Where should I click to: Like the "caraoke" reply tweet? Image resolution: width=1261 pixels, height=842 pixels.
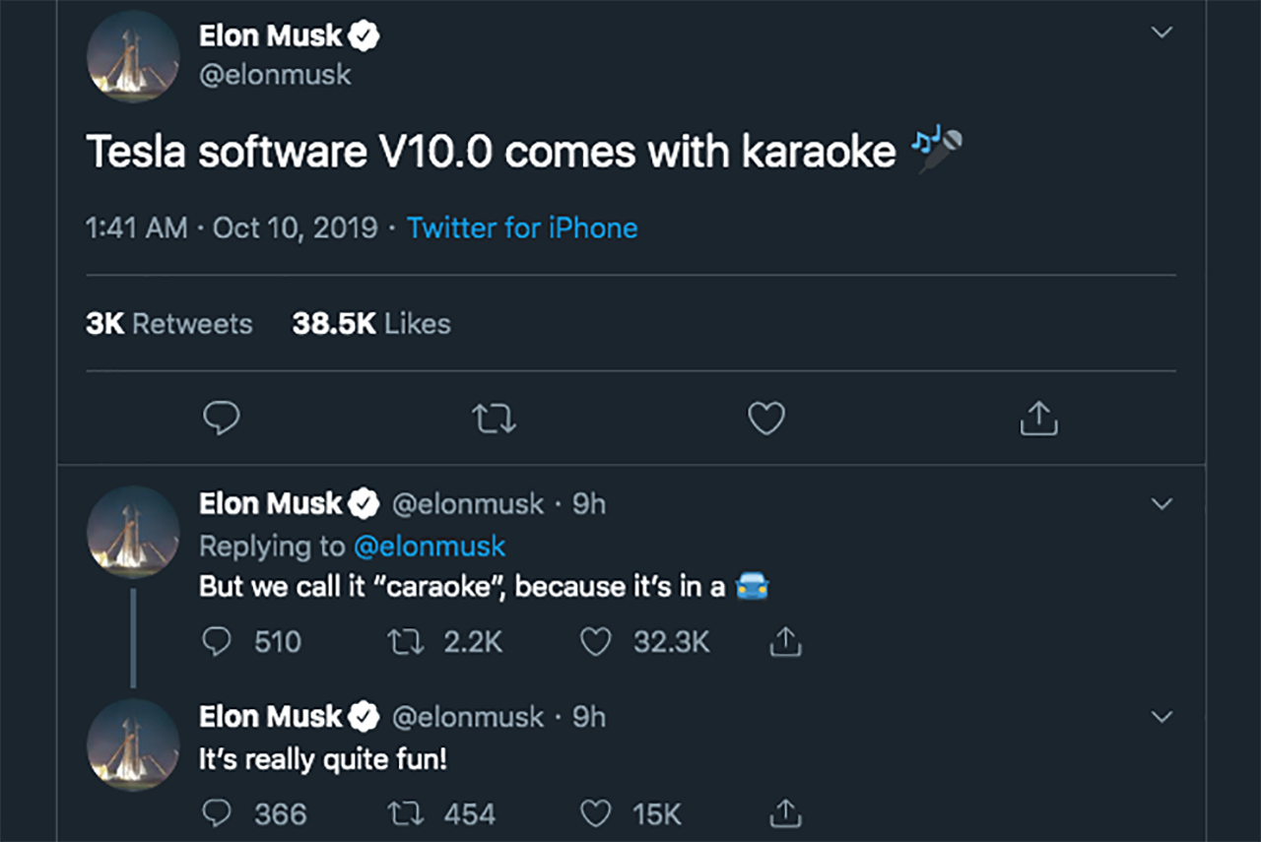[595, 643]
